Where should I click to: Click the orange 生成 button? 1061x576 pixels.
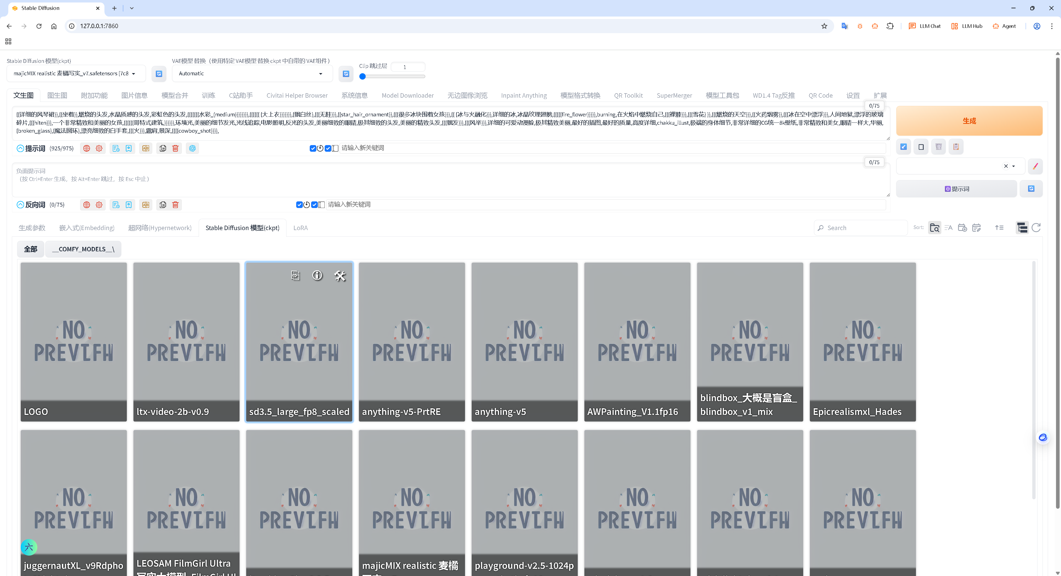click(x=969, y=121)
